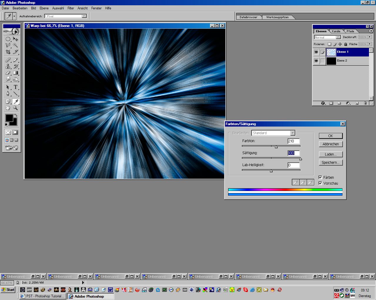Jump to ImageReady from the toolbox
376x300 pixels.
12,148
